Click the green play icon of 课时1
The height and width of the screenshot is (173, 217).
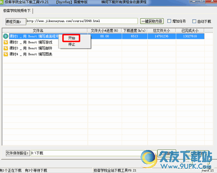click(6, 36)
